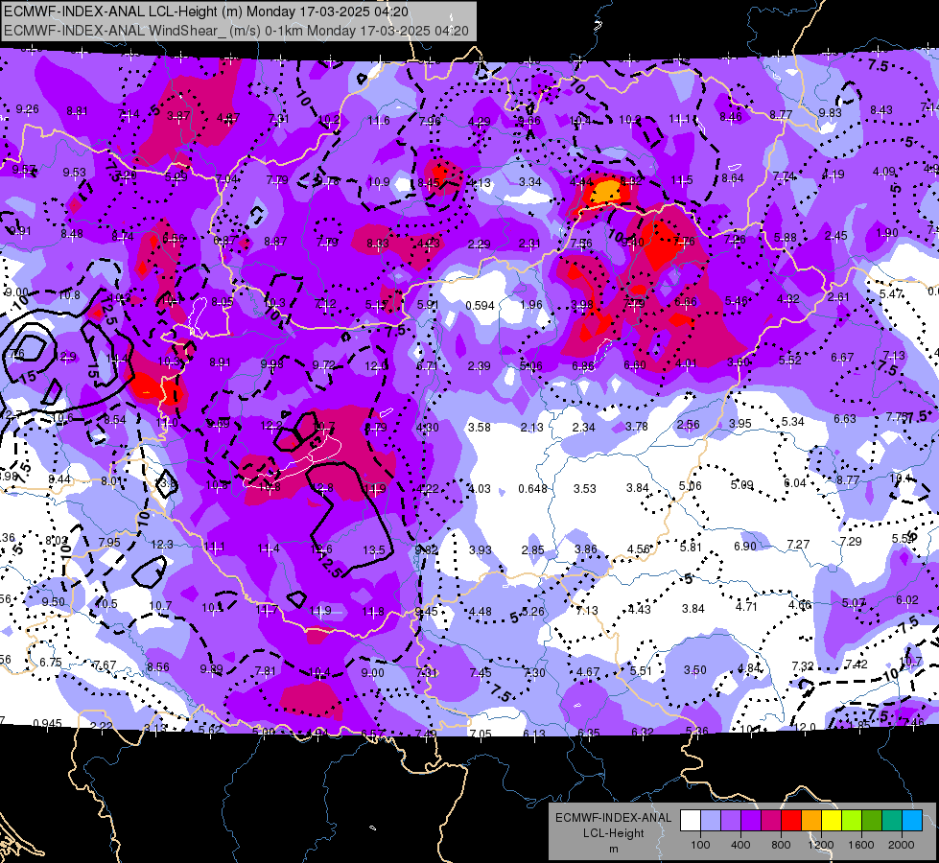Click the map value '0.648'
This screenshot has height=863, width=939.
point(533,489)
